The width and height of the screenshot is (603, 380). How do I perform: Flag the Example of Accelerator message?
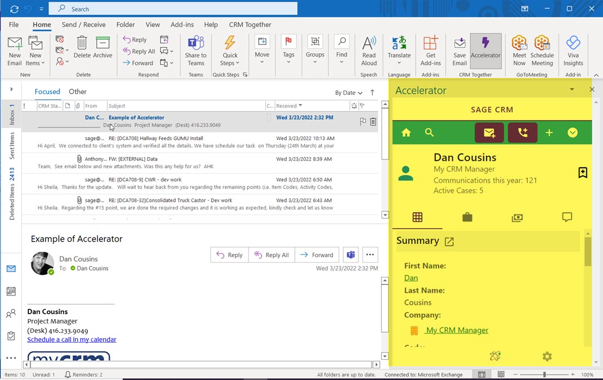coord(363,122)
